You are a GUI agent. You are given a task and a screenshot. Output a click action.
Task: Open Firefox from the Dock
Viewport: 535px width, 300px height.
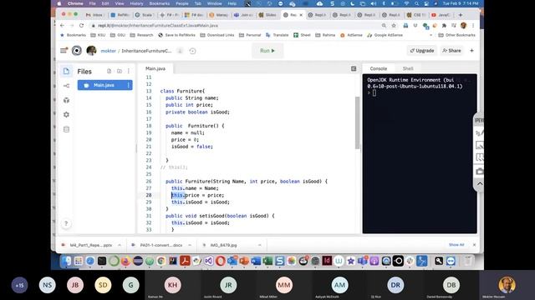pos(125,261)
